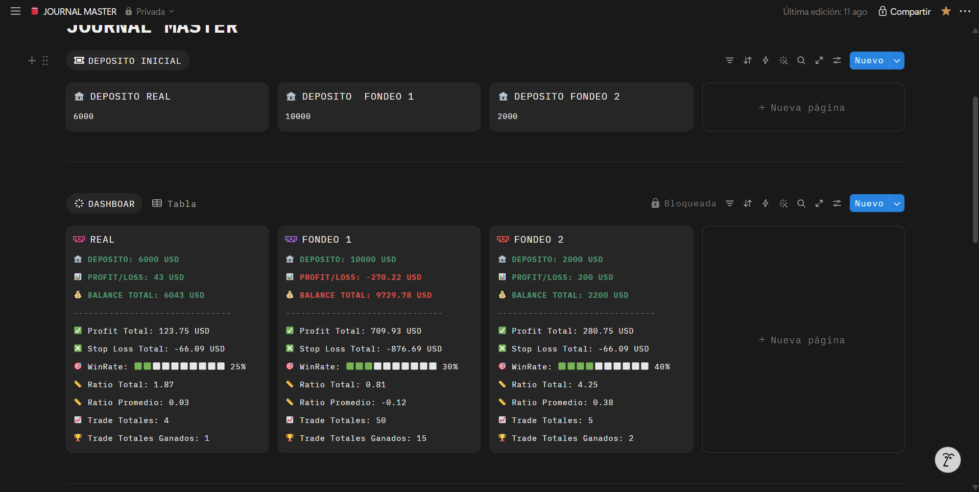This screenshot has height=492, width=979.
Task: Click search icon in DASHBOAR toolbar
Action: 801,203
